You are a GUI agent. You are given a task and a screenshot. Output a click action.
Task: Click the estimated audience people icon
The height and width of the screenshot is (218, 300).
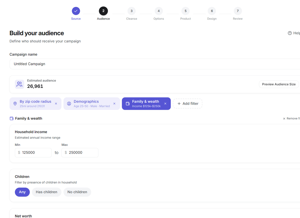pos(19,84)
